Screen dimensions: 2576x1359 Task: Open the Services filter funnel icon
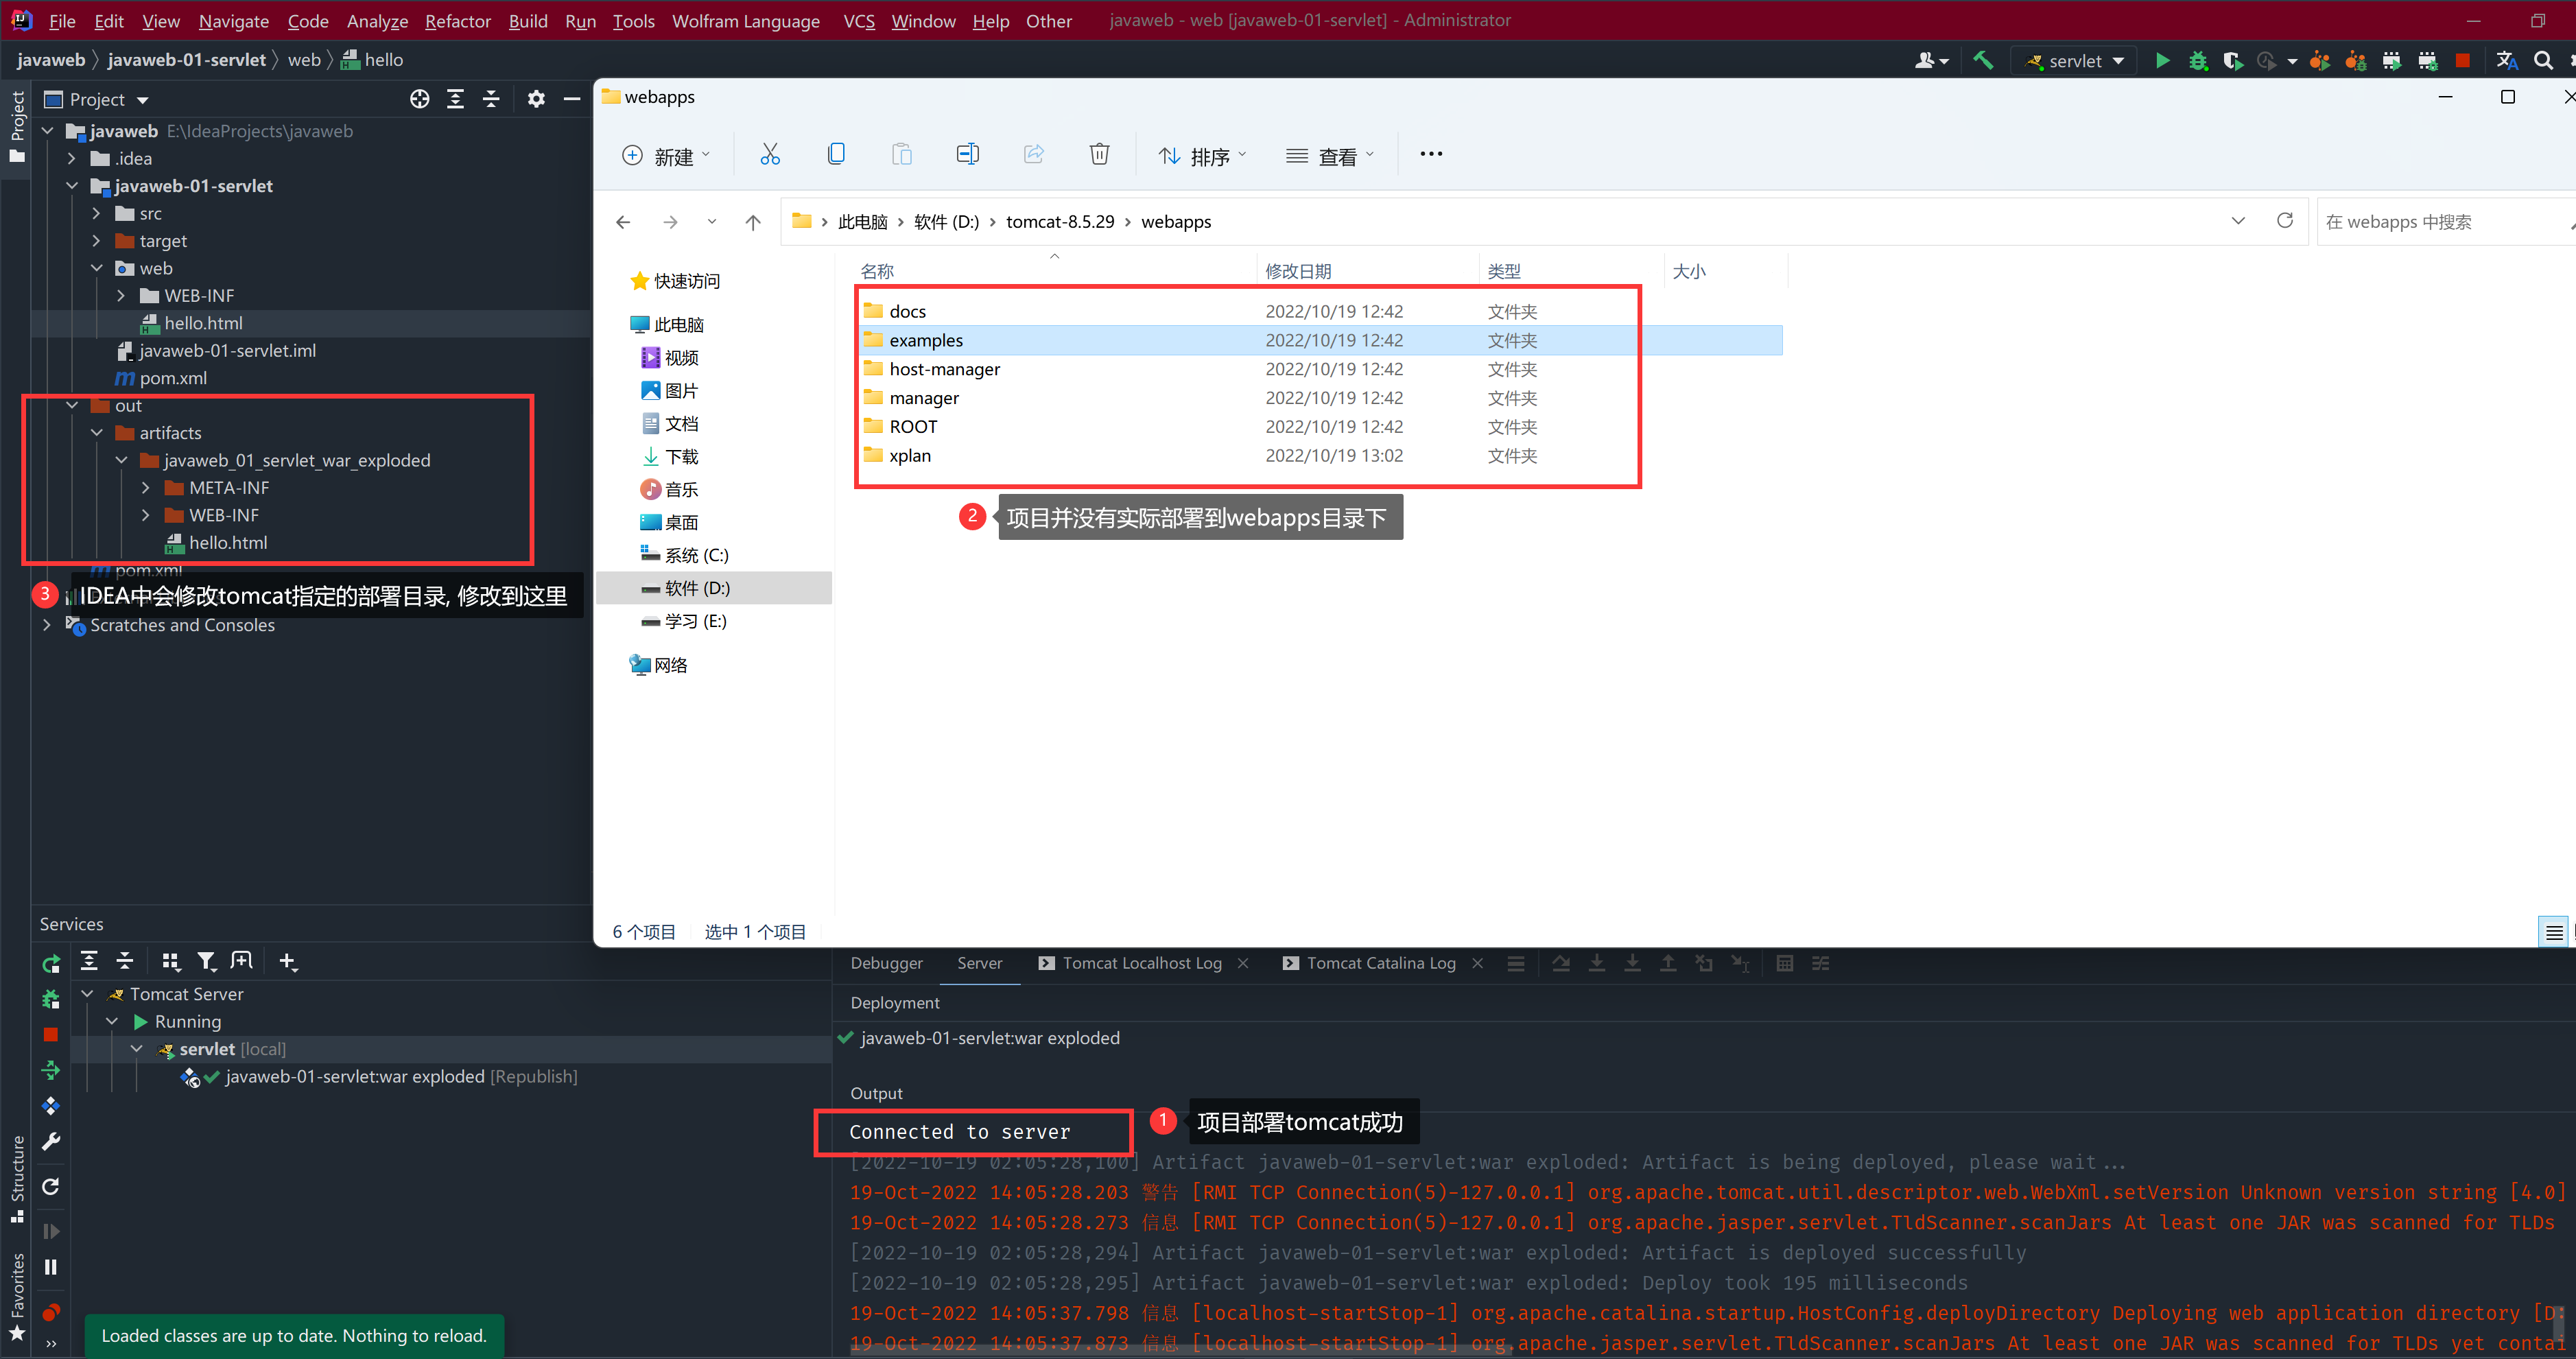(x=206, y=962)
